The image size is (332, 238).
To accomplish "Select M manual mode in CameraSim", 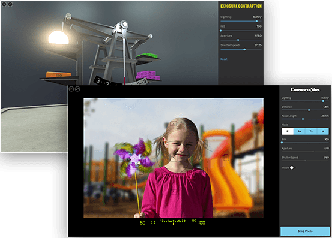I will coord(322,131).
